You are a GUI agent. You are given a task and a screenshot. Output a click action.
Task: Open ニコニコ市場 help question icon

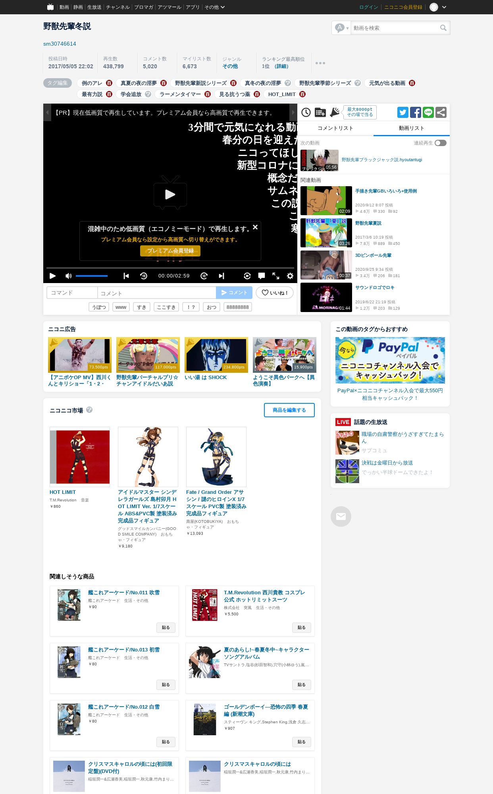(x=89, y=410)
